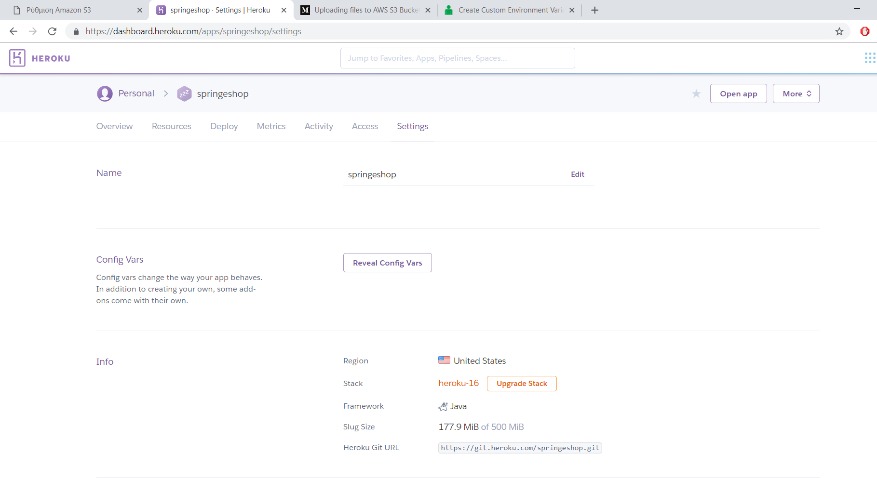Reload the Heroku settings page
Screen dimensions: 877x493
[52, 31]
